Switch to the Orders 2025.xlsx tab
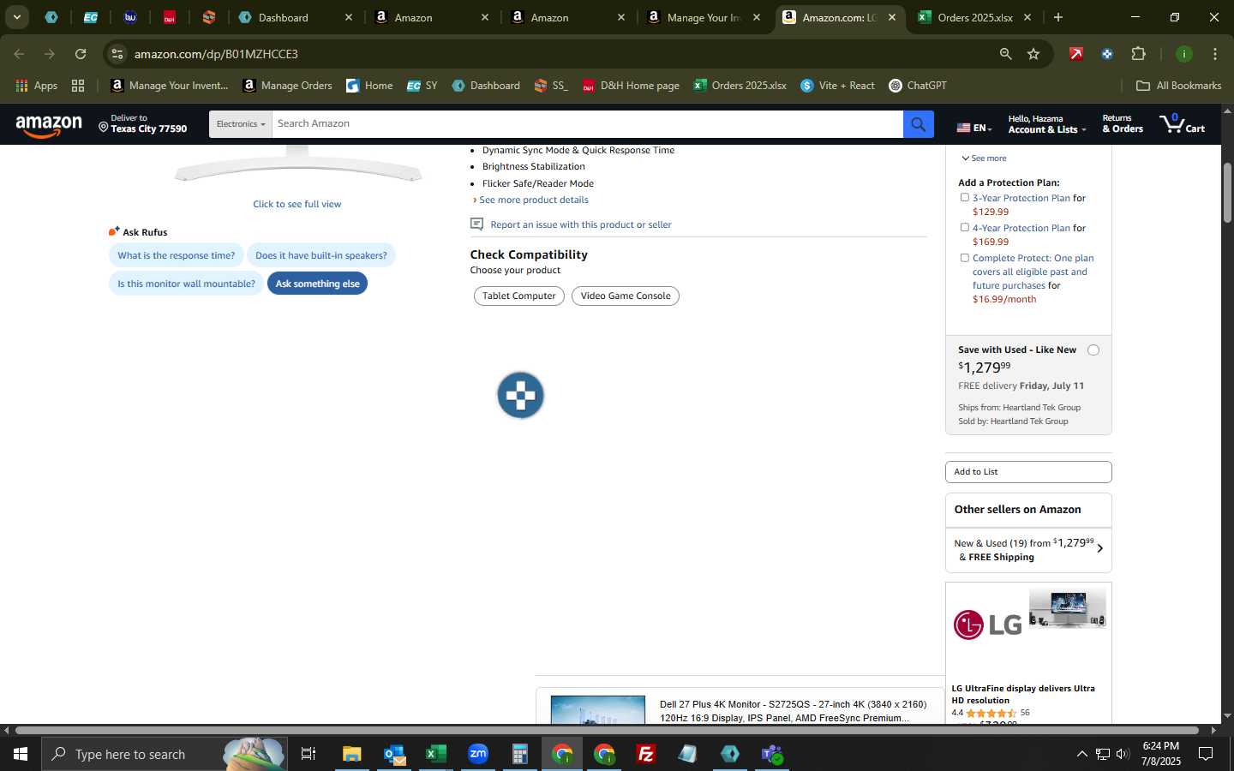 point(974,17)
